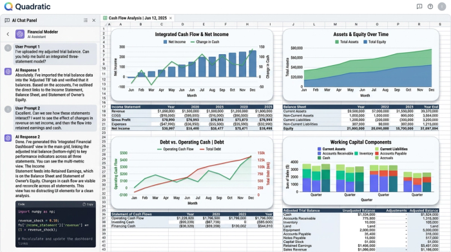Select column B header
The height and width of the screenshot is (252, 451).
coord(140,24)
